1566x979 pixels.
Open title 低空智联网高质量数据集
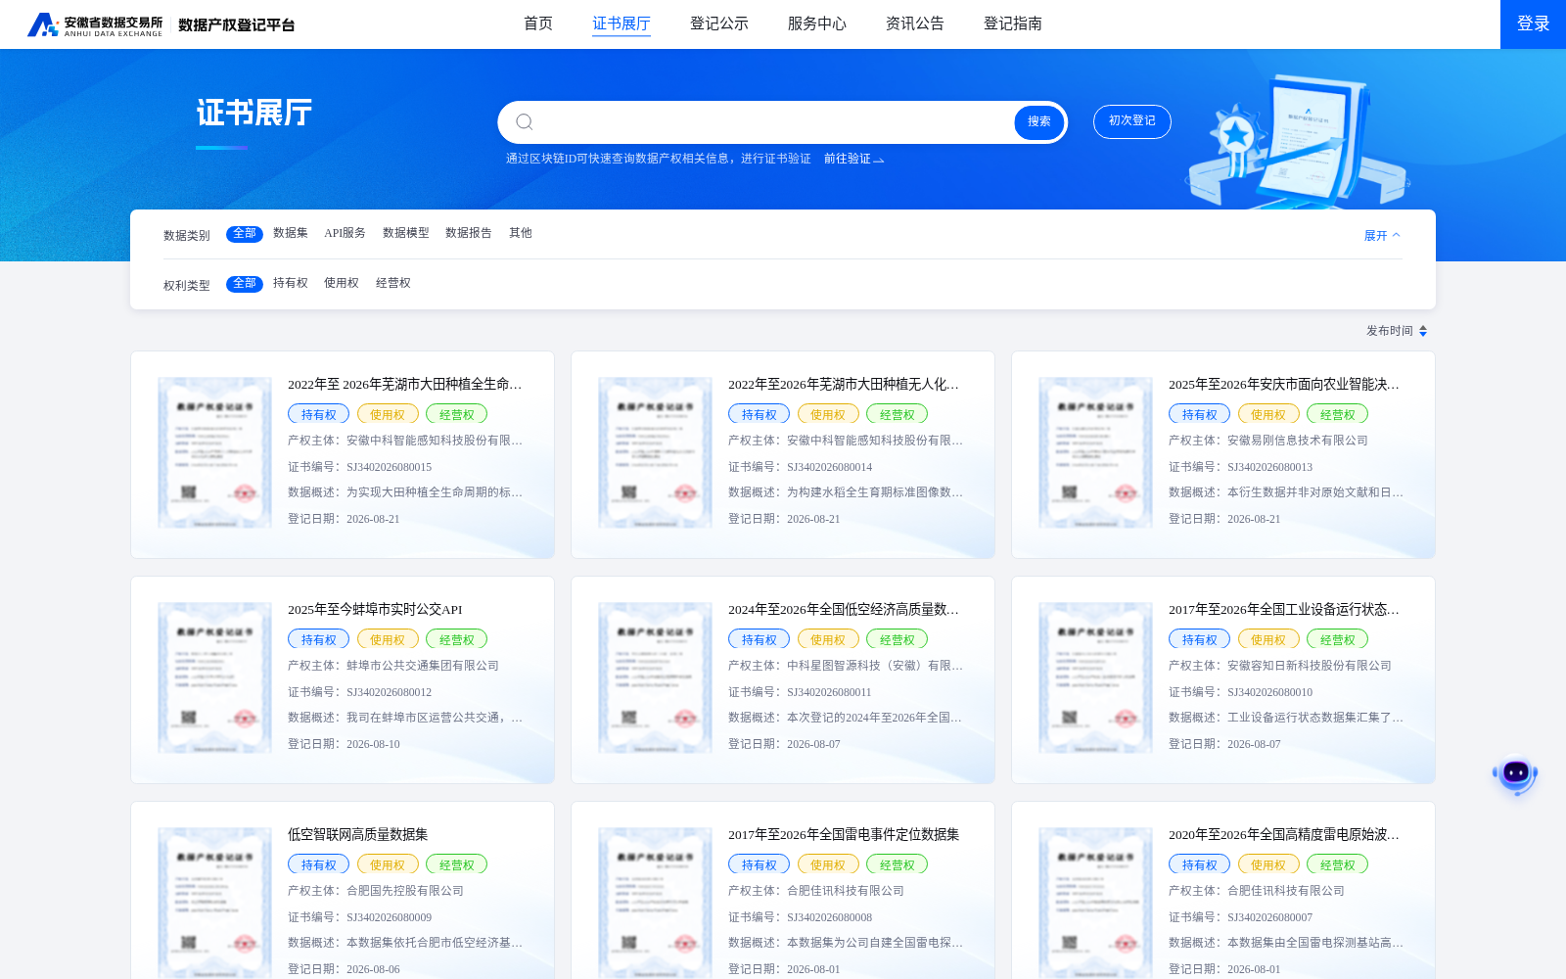point(358,835)
